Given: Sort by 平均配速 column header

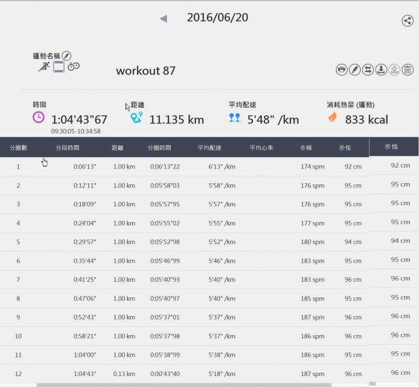Looking at the screenshot, I should [210, 148].
